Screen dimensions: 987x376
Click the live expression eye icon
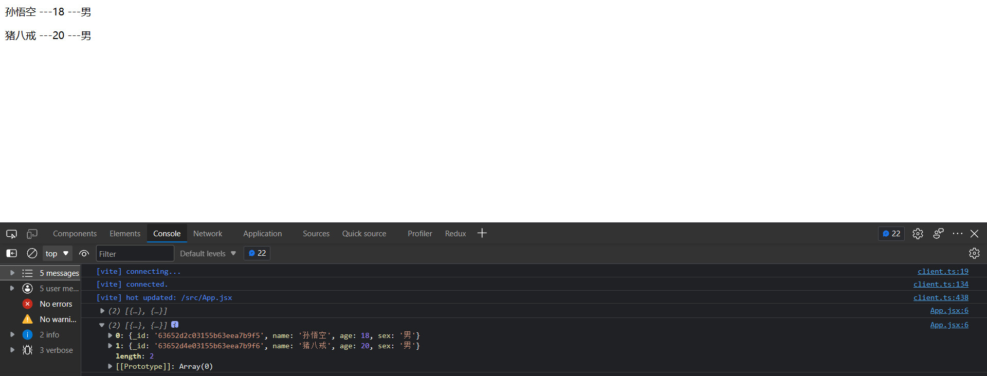click(x=84, y=253)
